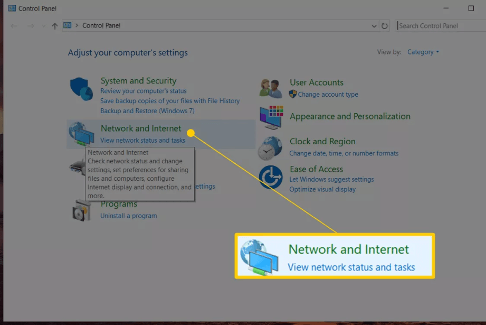Open the Programs category
Viewport: 486px width, 325px height.
pyautogui.click(x=119, y=205)
